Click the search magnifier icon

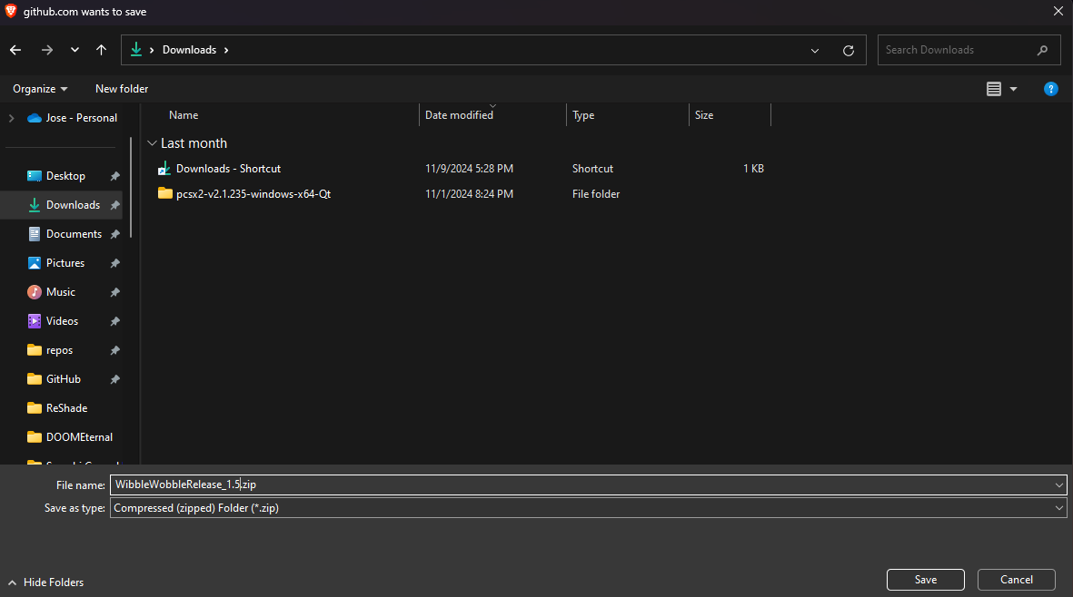pos(1042,50)
